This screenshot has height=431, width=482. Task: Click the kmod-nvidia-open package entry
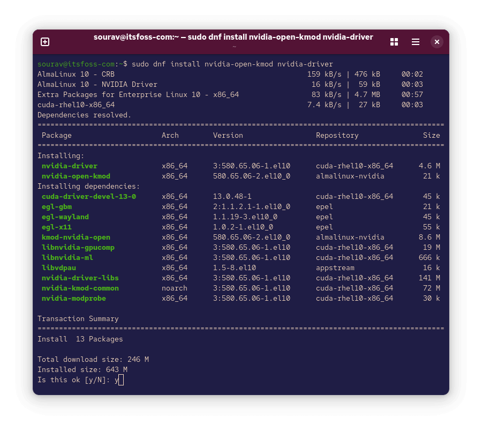pos(76,237)
